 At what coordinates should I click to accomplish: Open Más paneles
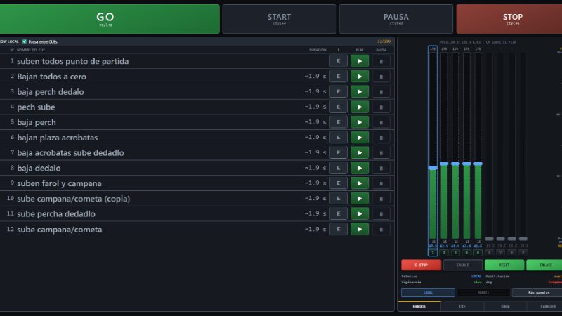click(537, 292)
